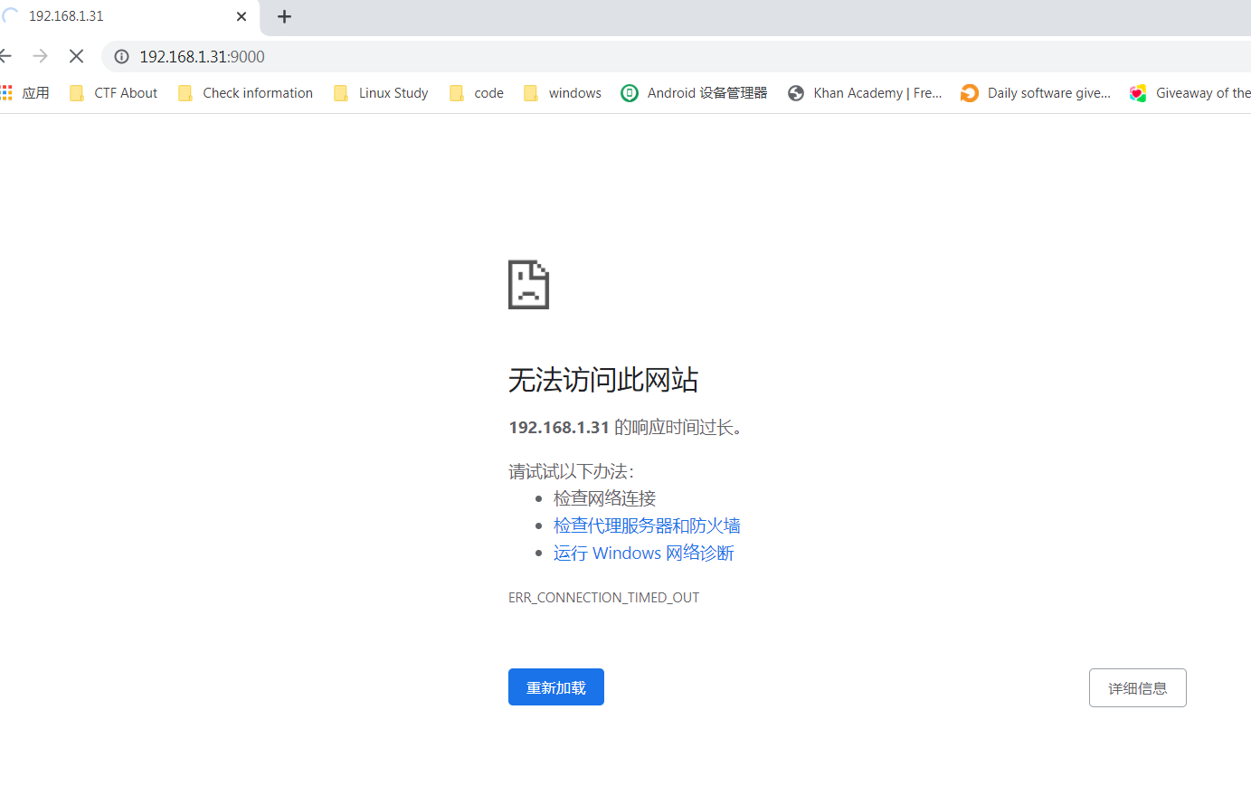Screen dimensions: 1251x795
Task: Open 详细信息 (Details) panel
Action: [x=1137, y=687]
